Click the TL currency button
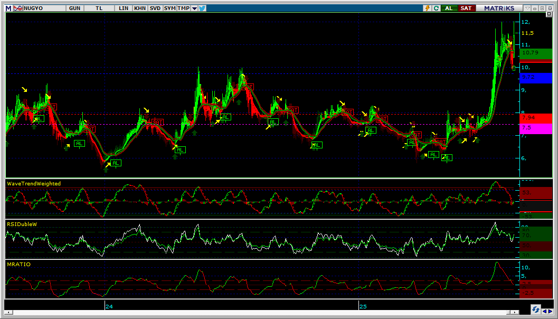The image size is (558, 319). [99, 8]
